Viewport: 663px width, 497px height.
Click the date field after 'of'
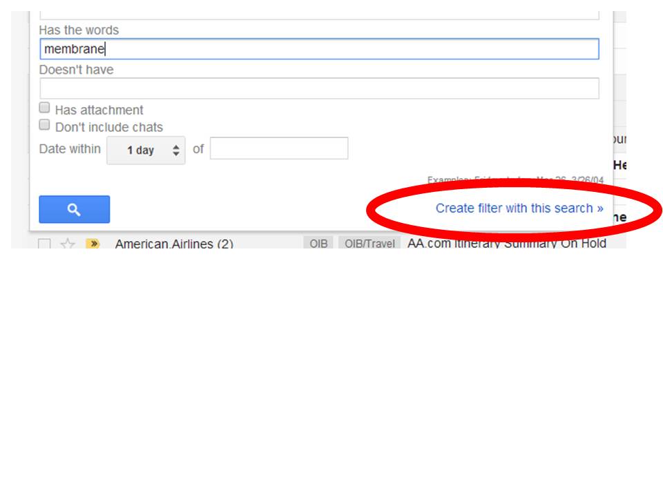point(278,148)
